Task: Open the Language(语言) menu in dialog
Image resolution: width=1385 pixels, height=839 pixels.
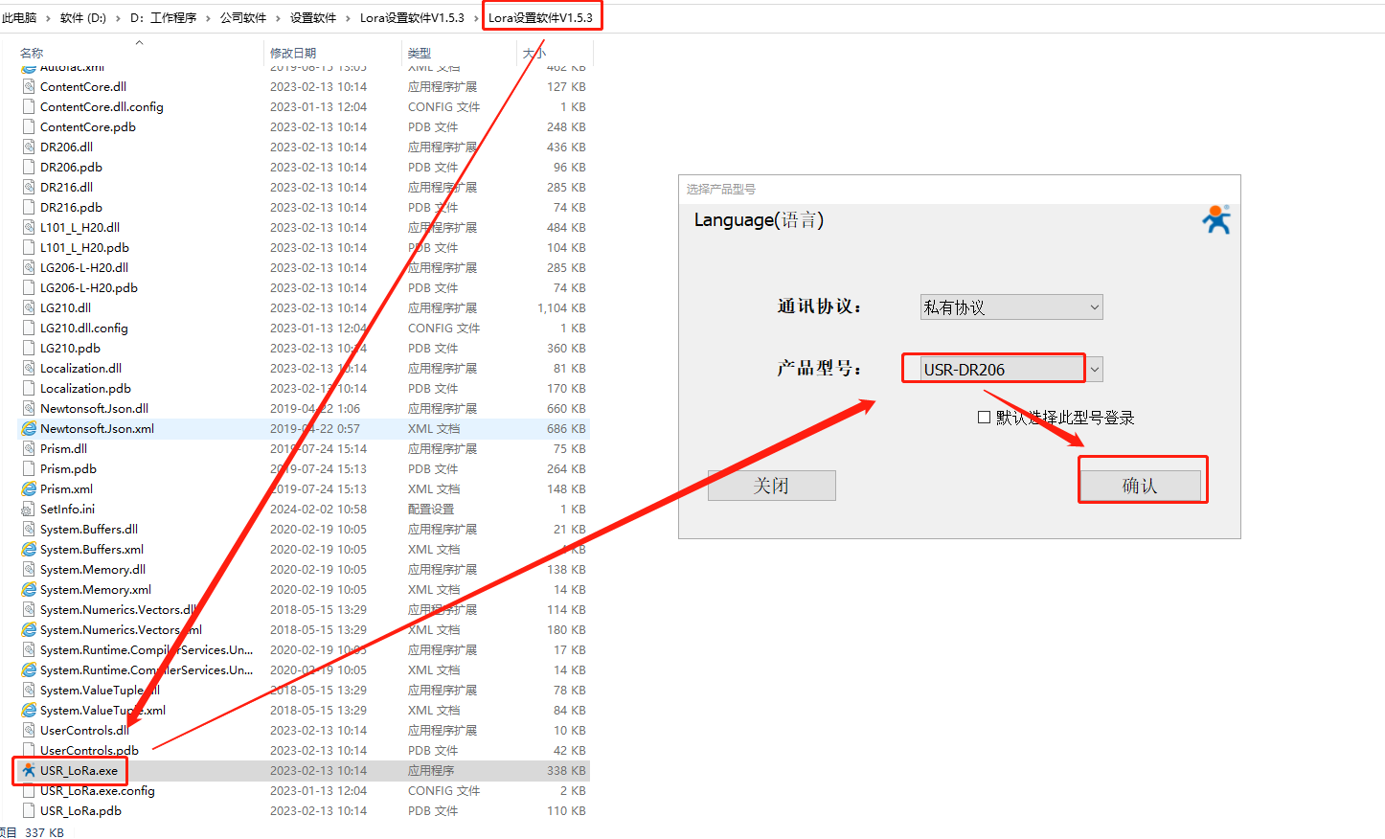Action: point(759,219)
